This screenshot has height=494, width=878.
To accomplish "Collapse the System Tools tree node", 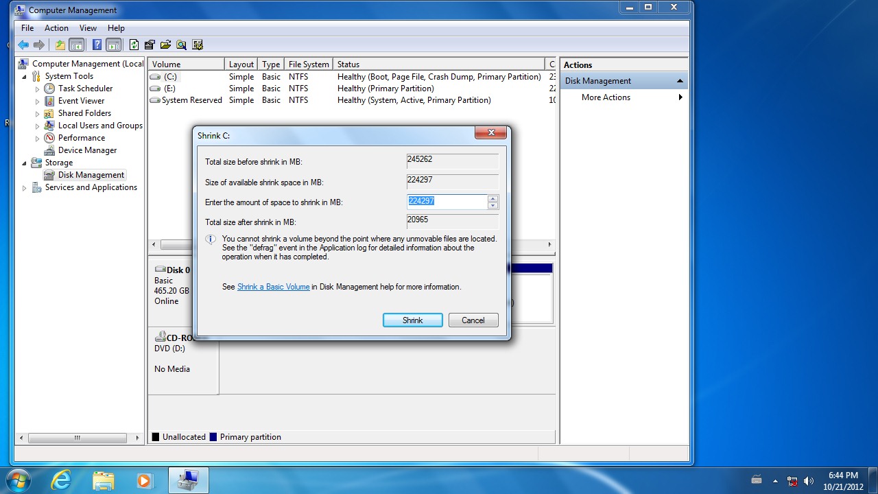I will pos(25,76).
